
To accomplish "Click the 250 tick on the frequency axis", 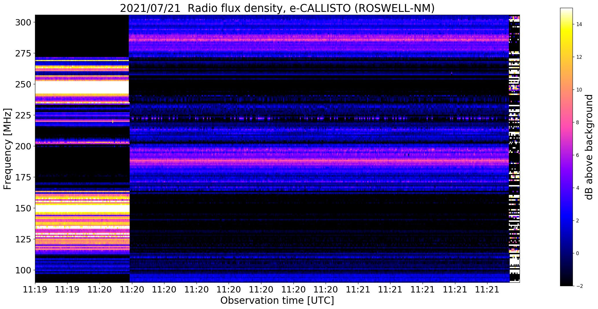I will pos(23,84).
